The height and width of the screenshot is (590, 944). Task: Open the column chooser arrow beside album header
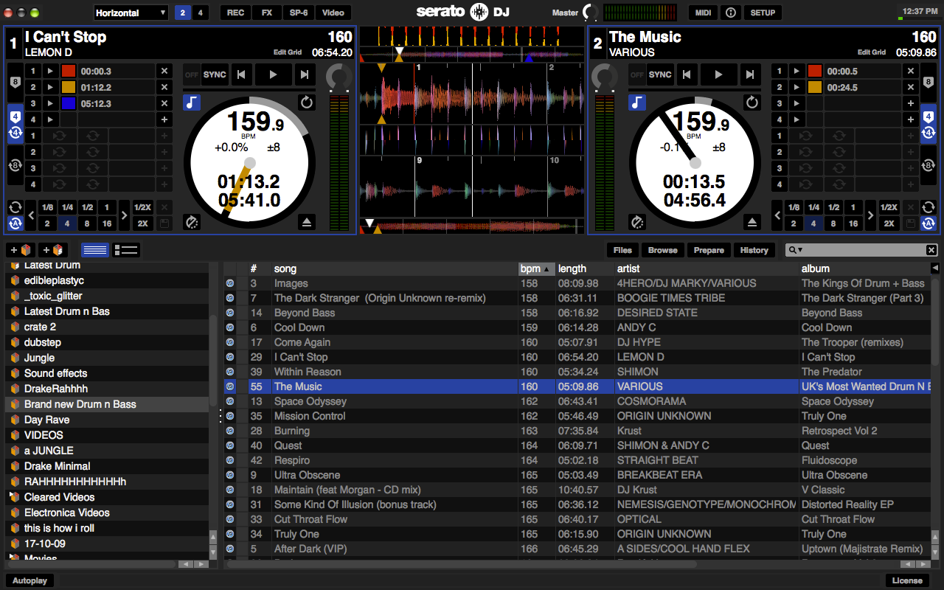(x=936, y=268)
